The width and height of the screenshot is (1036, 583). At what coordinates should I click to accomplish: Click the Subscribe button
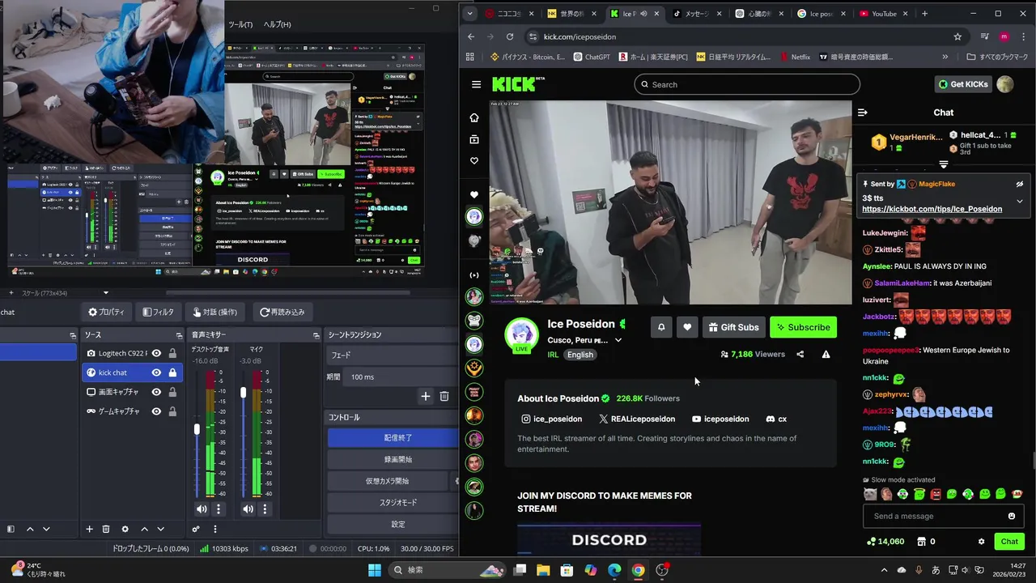point(803,327)
